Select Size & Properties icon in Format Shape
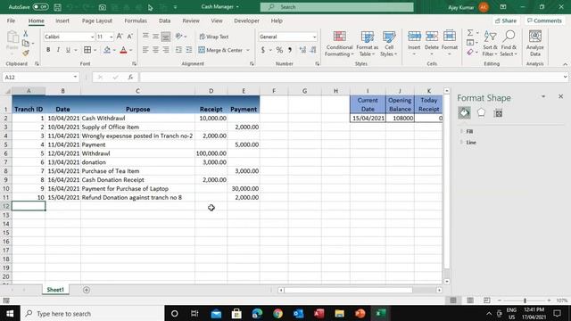 click(498, 113)
